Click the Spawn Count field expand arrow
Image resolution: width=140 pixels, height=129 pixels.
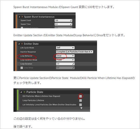71,21
